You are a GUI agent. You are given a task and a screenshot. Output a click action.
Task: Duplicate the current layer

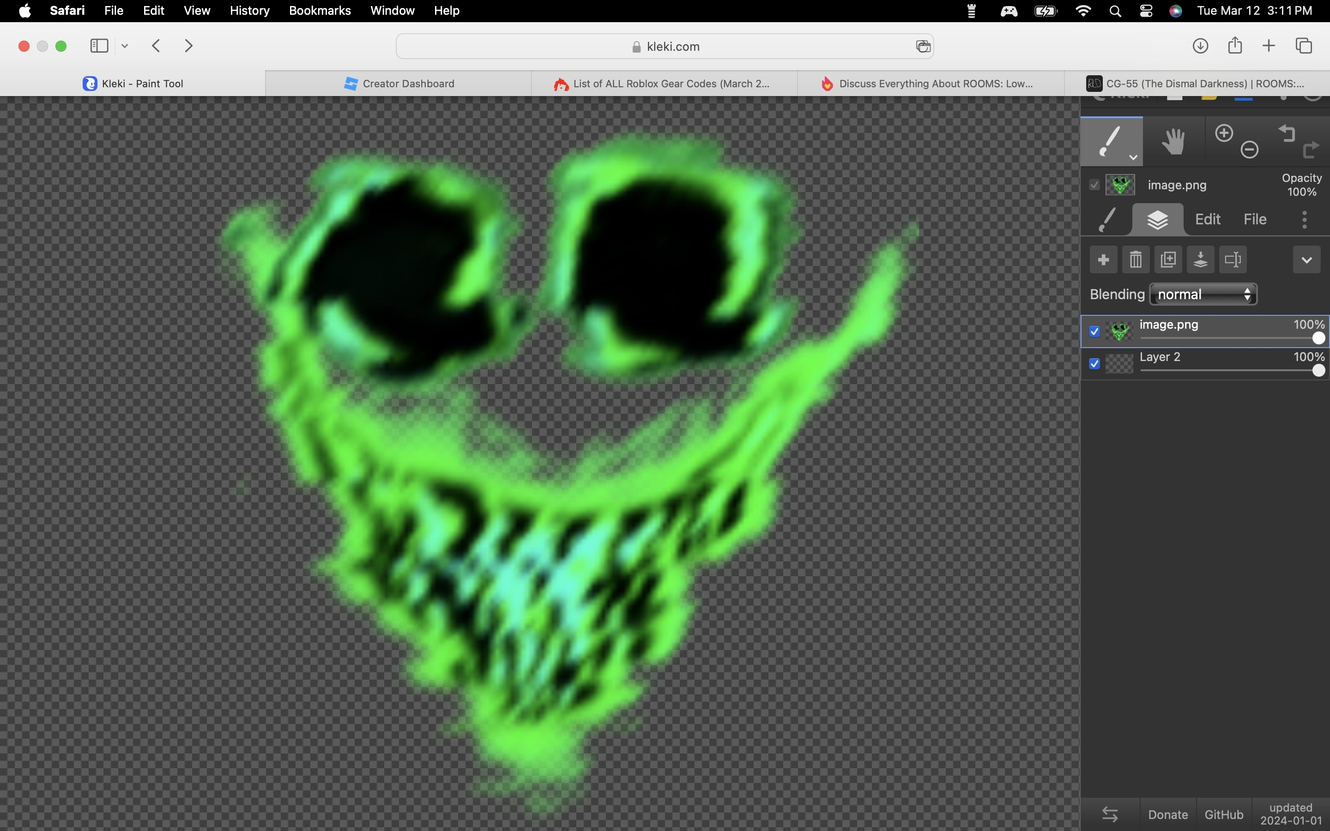tap(1168, 259)
